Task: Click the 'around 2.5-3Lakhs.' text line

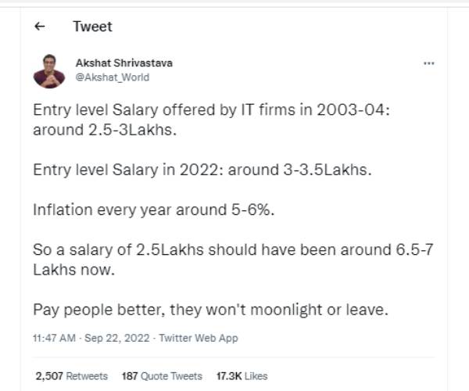Action: pos(106,130)
